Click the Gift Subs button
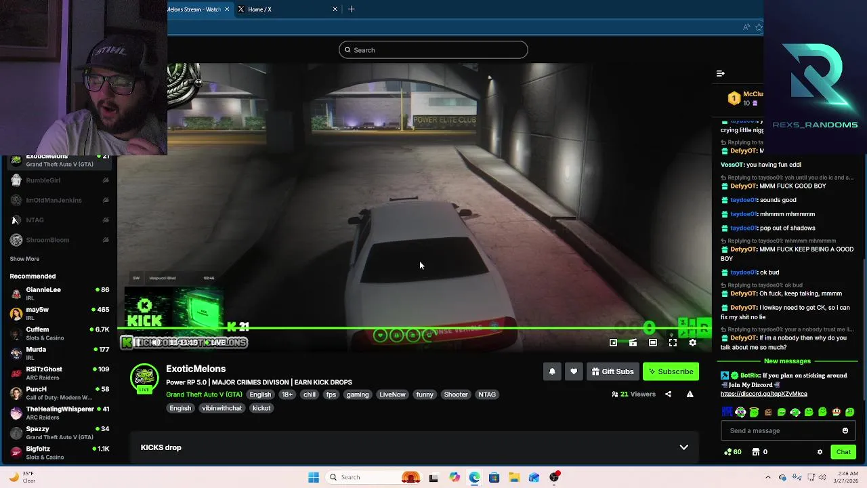The width and height of the screenshot is (867, 488). click(x=612, y=371)
